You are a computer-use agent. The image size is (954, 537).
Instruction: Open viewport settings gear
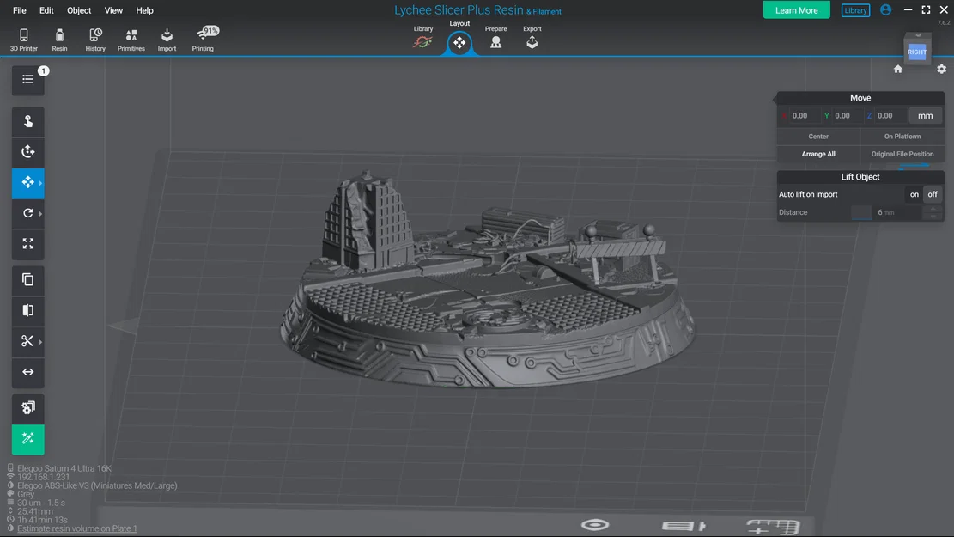tap(942, 69)
